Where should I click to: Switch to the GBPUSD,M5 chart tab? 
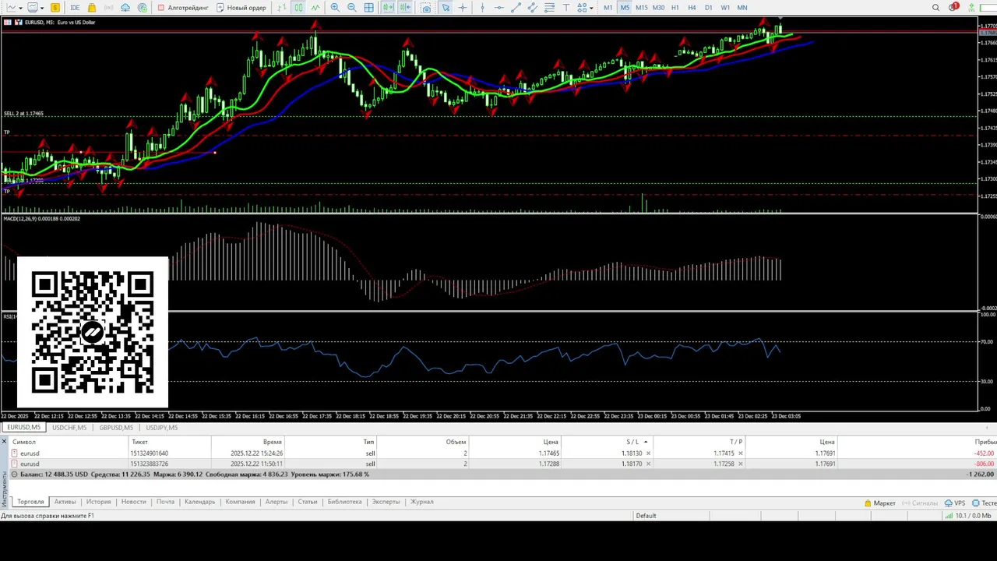tap(116, 428)
